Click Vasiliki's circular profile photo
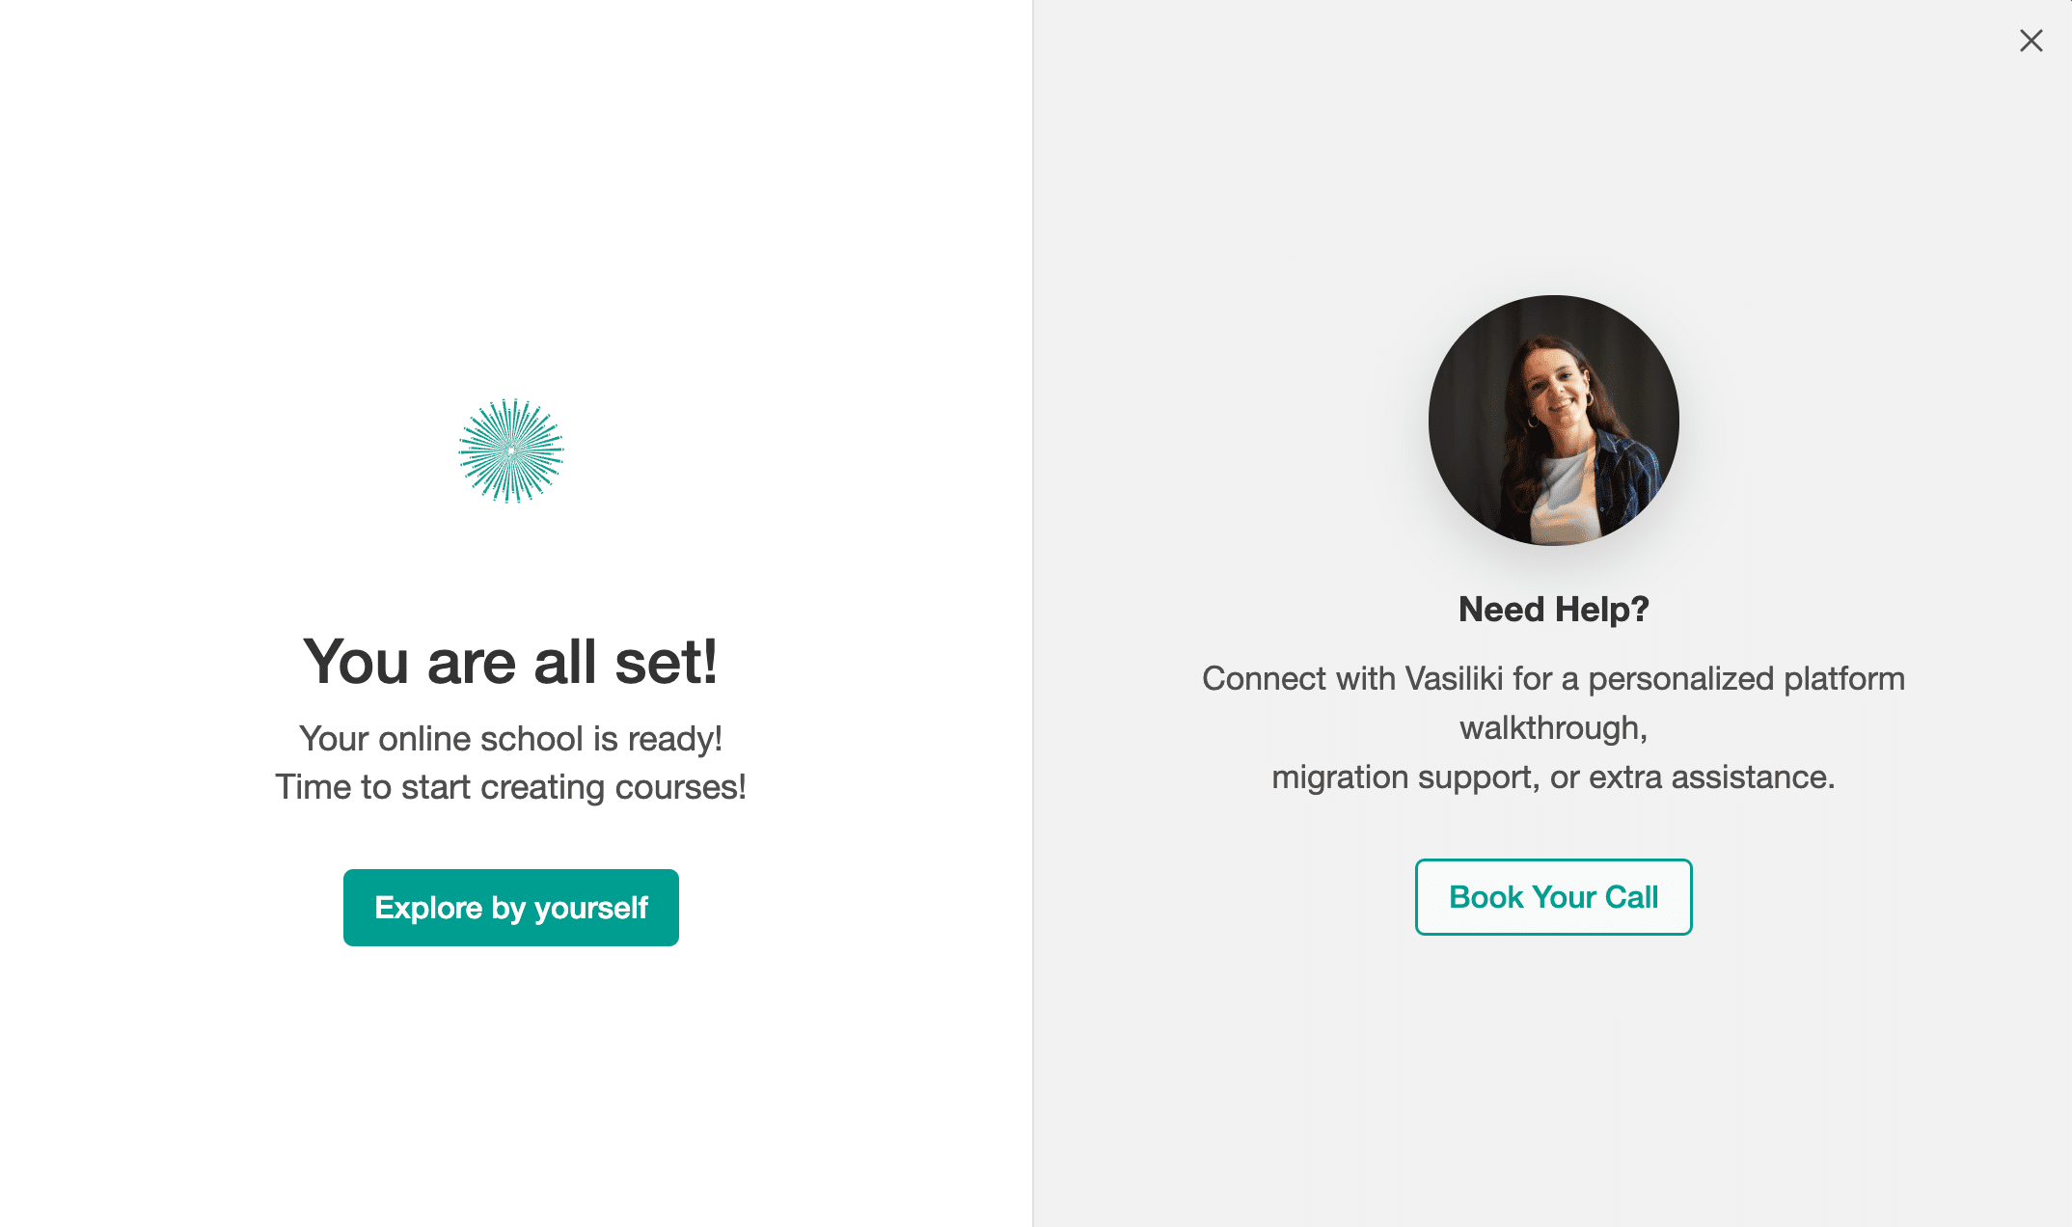 tap(1553, 421)
